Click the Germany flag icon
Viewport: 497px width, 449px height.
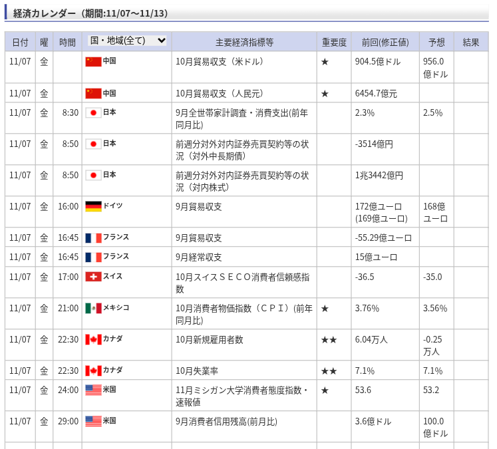[x=93, y=206]
